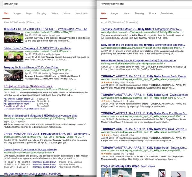Open Search tools in right kelly slater window
The height and width of the screenshot is (177, 192).
(167, 13)
